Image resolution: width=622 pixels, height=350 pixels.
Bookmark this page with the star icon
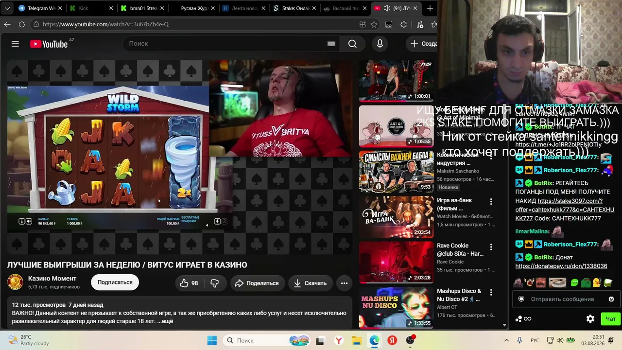click(374, 24)
